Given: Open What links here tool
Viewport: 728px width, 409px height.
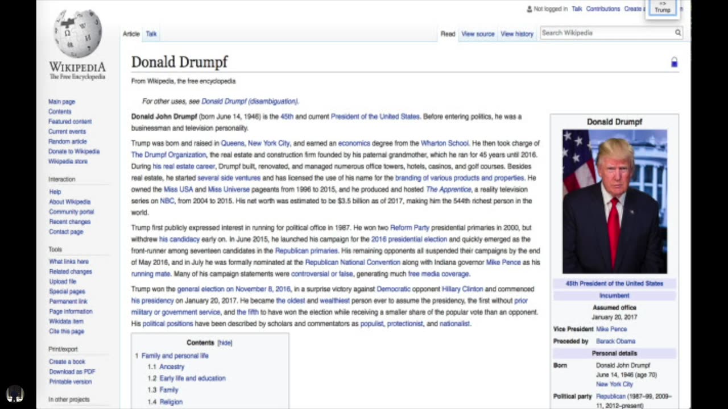Looking at the screenshot, I should coord(68,262).
